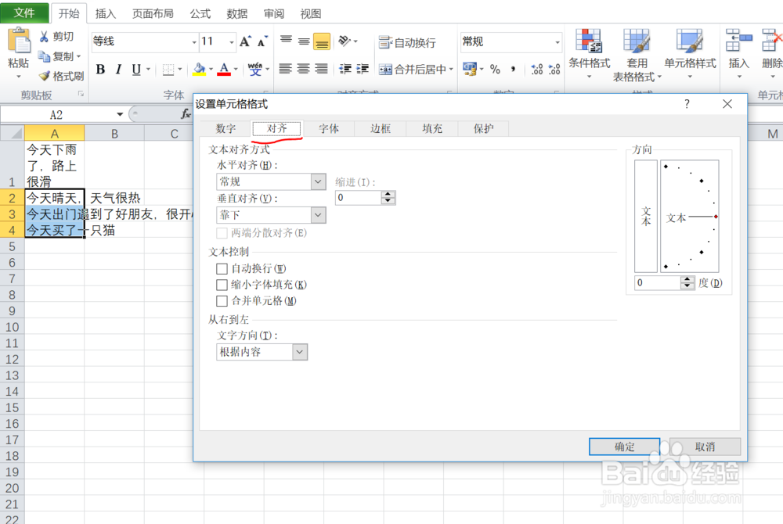783x524 pixels.
Task: Open the text direction (文字方向) dropdown
Action: tap(300, 351)
